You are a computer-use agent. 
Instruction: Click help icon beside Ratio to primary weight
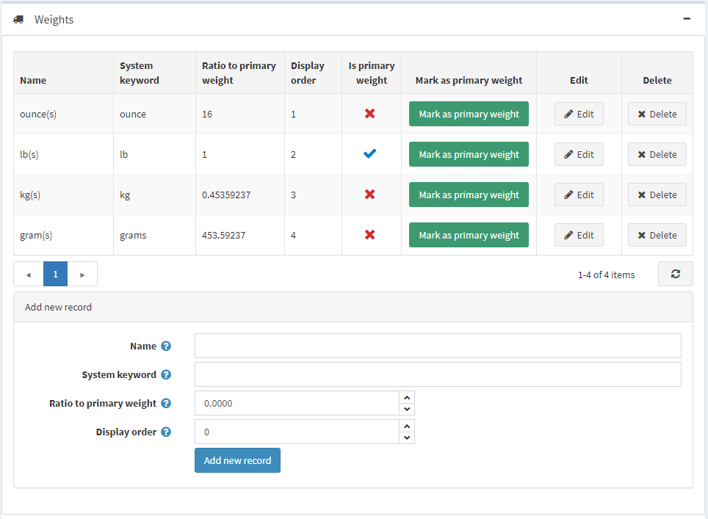click(166, 403)
